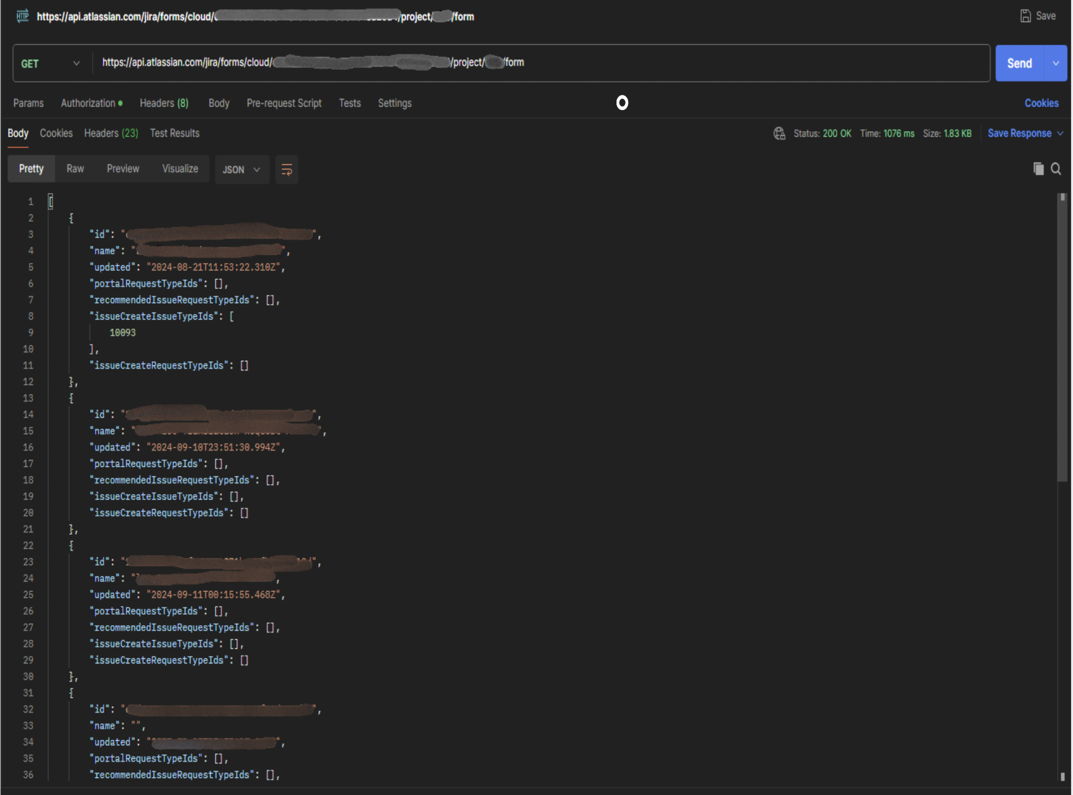The height and width of the screenshot is (795, 1073).
Task: Click the response panel scrollbar
Action: (x=1062, y=337)
